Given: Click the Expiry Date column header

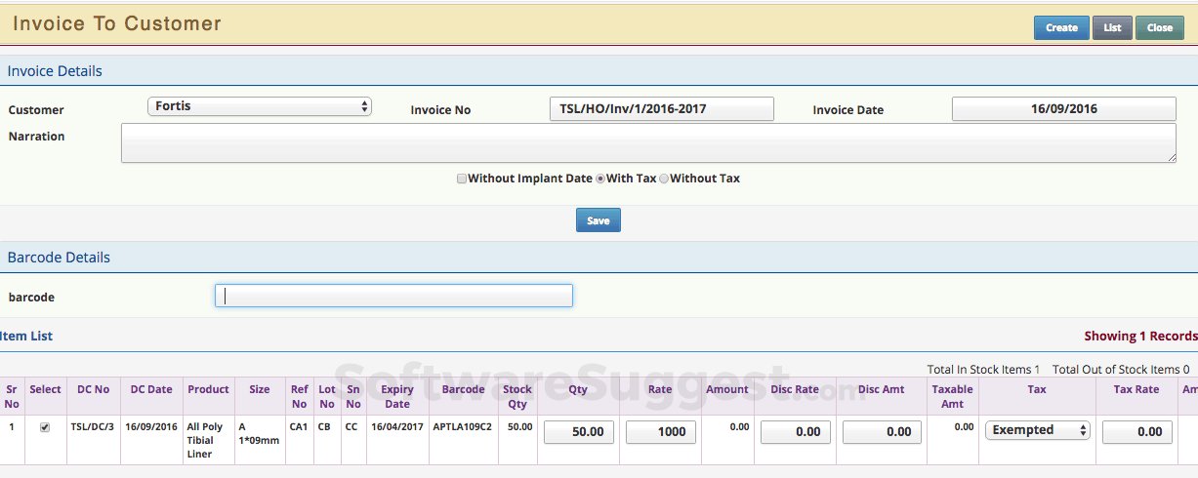Looking at the screenshot, I should tap(397, 396).
